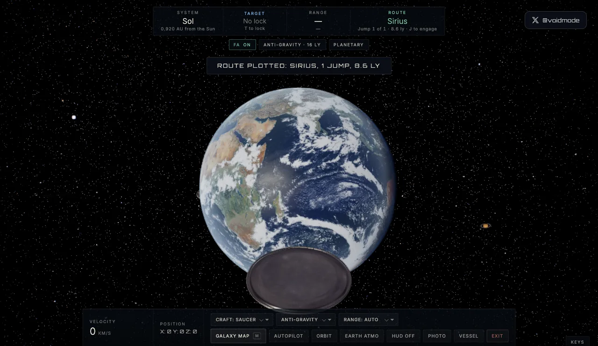The image size is (598, 346).
Task: Click the No lock target readout
Action: click(x=255, y=21)
